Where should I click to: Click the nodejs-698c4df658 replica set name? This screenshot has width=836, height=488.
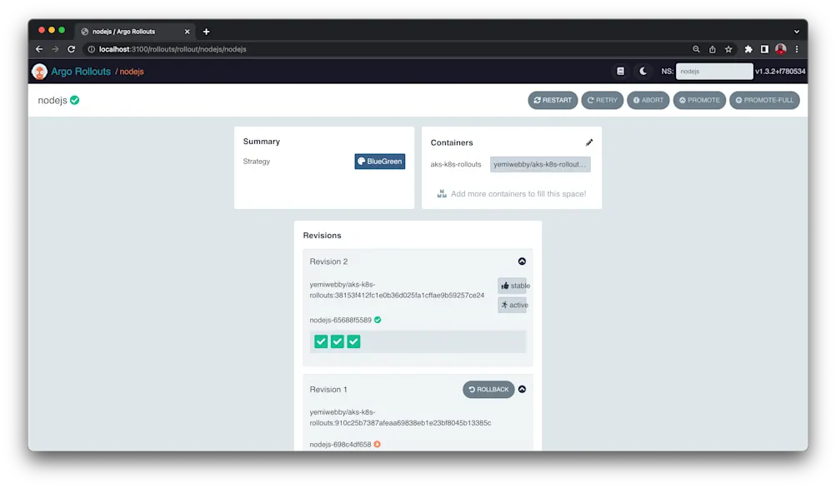tap(340, 445)
